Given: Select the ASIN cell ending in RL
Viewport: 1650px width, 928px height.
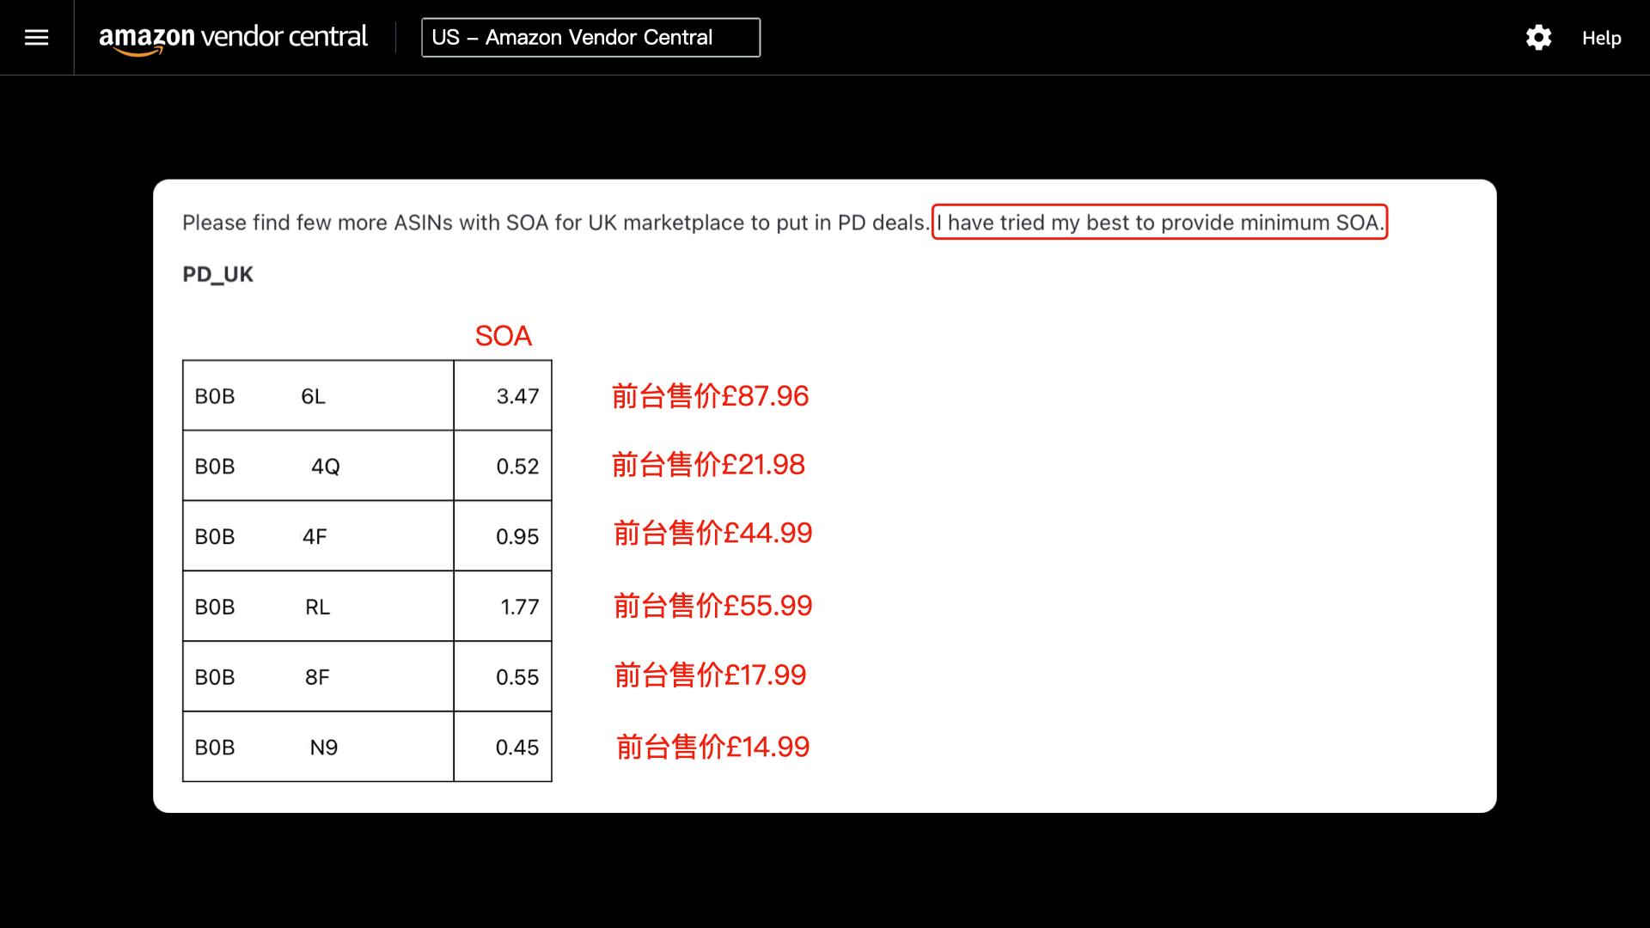Looking at the screenshot, I should pyautogui.click(x=318, y=607).
